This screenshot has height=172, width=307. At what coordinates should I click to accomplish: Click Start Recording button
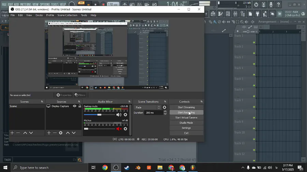click(x=186, y=113)
